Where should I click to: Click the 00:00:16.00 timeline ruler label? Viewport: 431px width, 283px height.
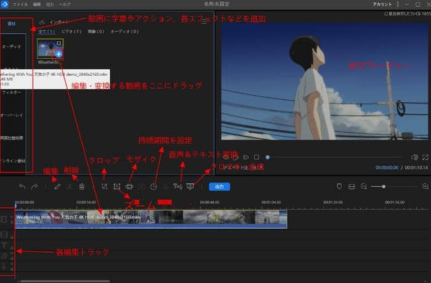(86, 202)
